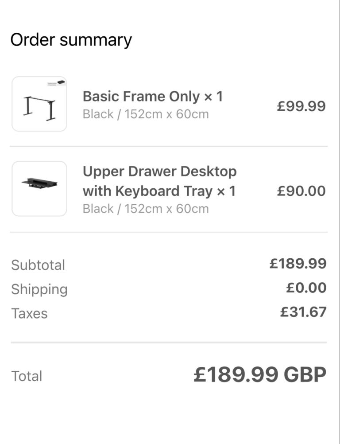Click the GBP currency code
The image size is (340, 444).
click(x=305, y=375)
